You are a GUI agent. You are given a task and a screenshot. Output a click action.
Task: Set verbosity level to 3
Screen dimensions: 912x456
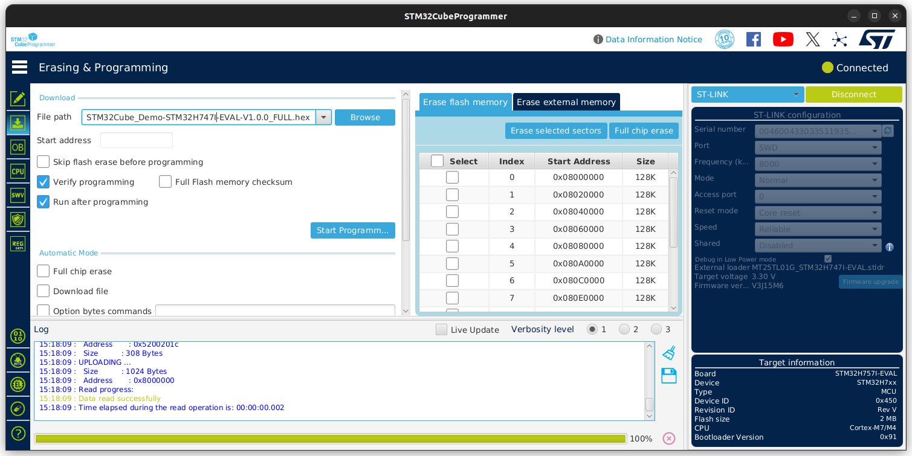pos(656,329)
